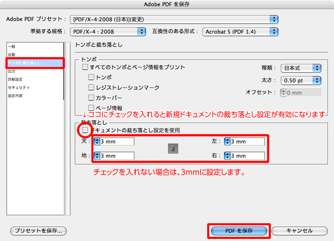This screenshot has width=334, height=241.
Task: Click the 左 bleed value field
Action: click(x=247, y=142)
